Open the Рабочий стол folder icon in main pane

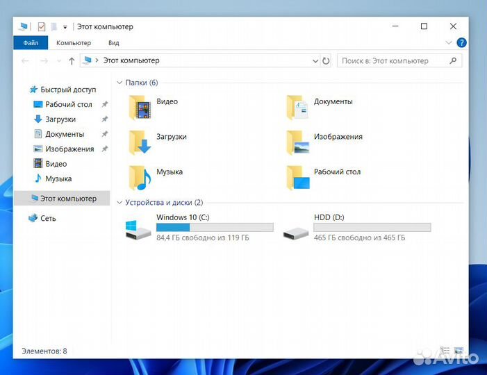297,178
